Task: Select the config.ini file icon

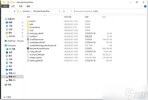Action: (28, 36)
